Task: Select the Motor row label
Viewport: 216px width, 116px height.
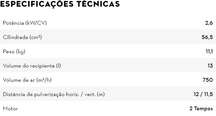Action: tap(10, 109)
